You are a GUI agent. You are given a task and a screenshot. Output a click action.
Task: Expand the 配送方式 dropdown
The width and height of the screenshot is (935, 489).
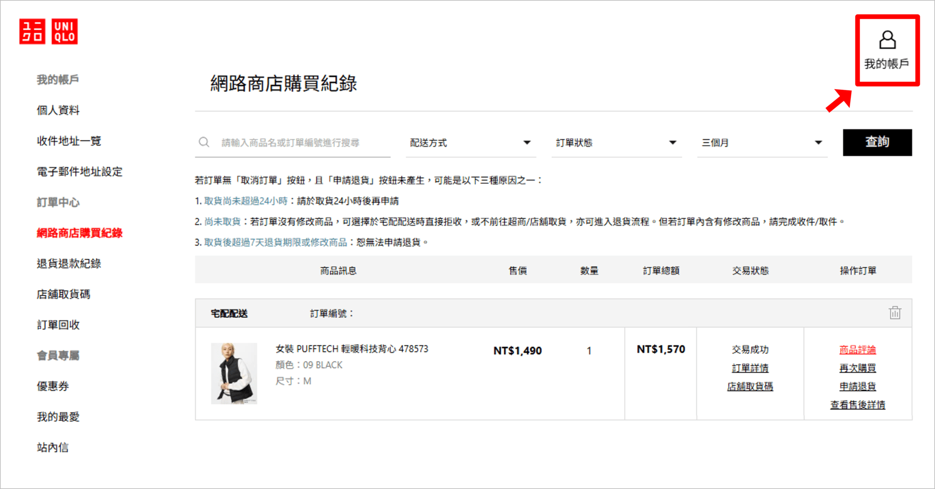tap(470, 143)
